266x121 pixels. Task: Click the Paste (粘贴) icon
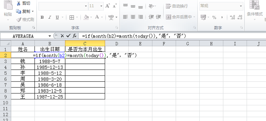coord(8,5)
